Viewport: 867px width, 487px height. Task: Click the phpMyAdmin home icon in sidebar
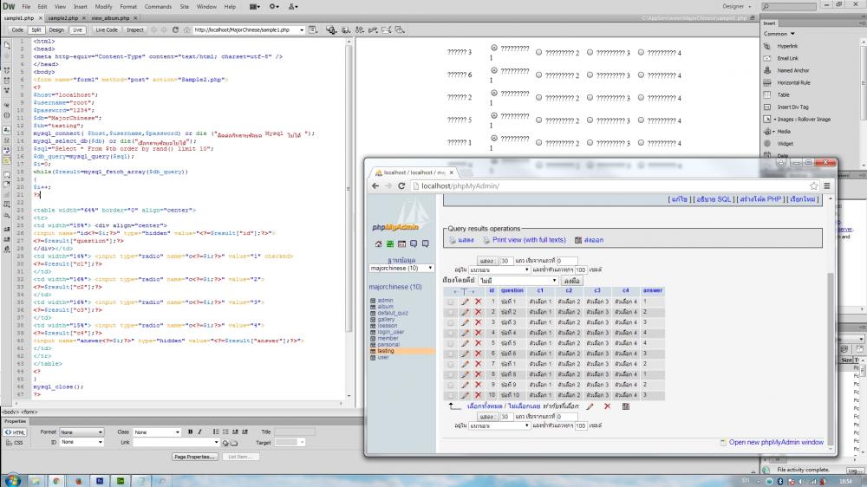(x=378, y=243)
